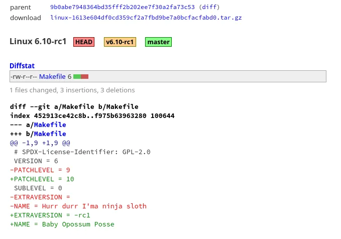Click the green insertions bar in diffstat
Image resolution: width=341 pixels, height=239 pixels.
pos(77,76)
